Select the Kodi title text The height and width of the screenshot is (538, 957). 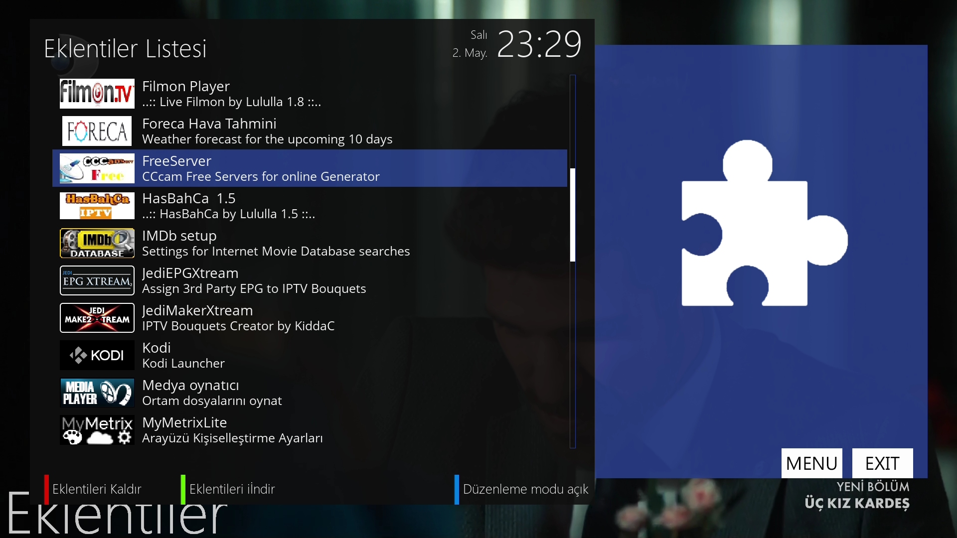pos(157,348)
